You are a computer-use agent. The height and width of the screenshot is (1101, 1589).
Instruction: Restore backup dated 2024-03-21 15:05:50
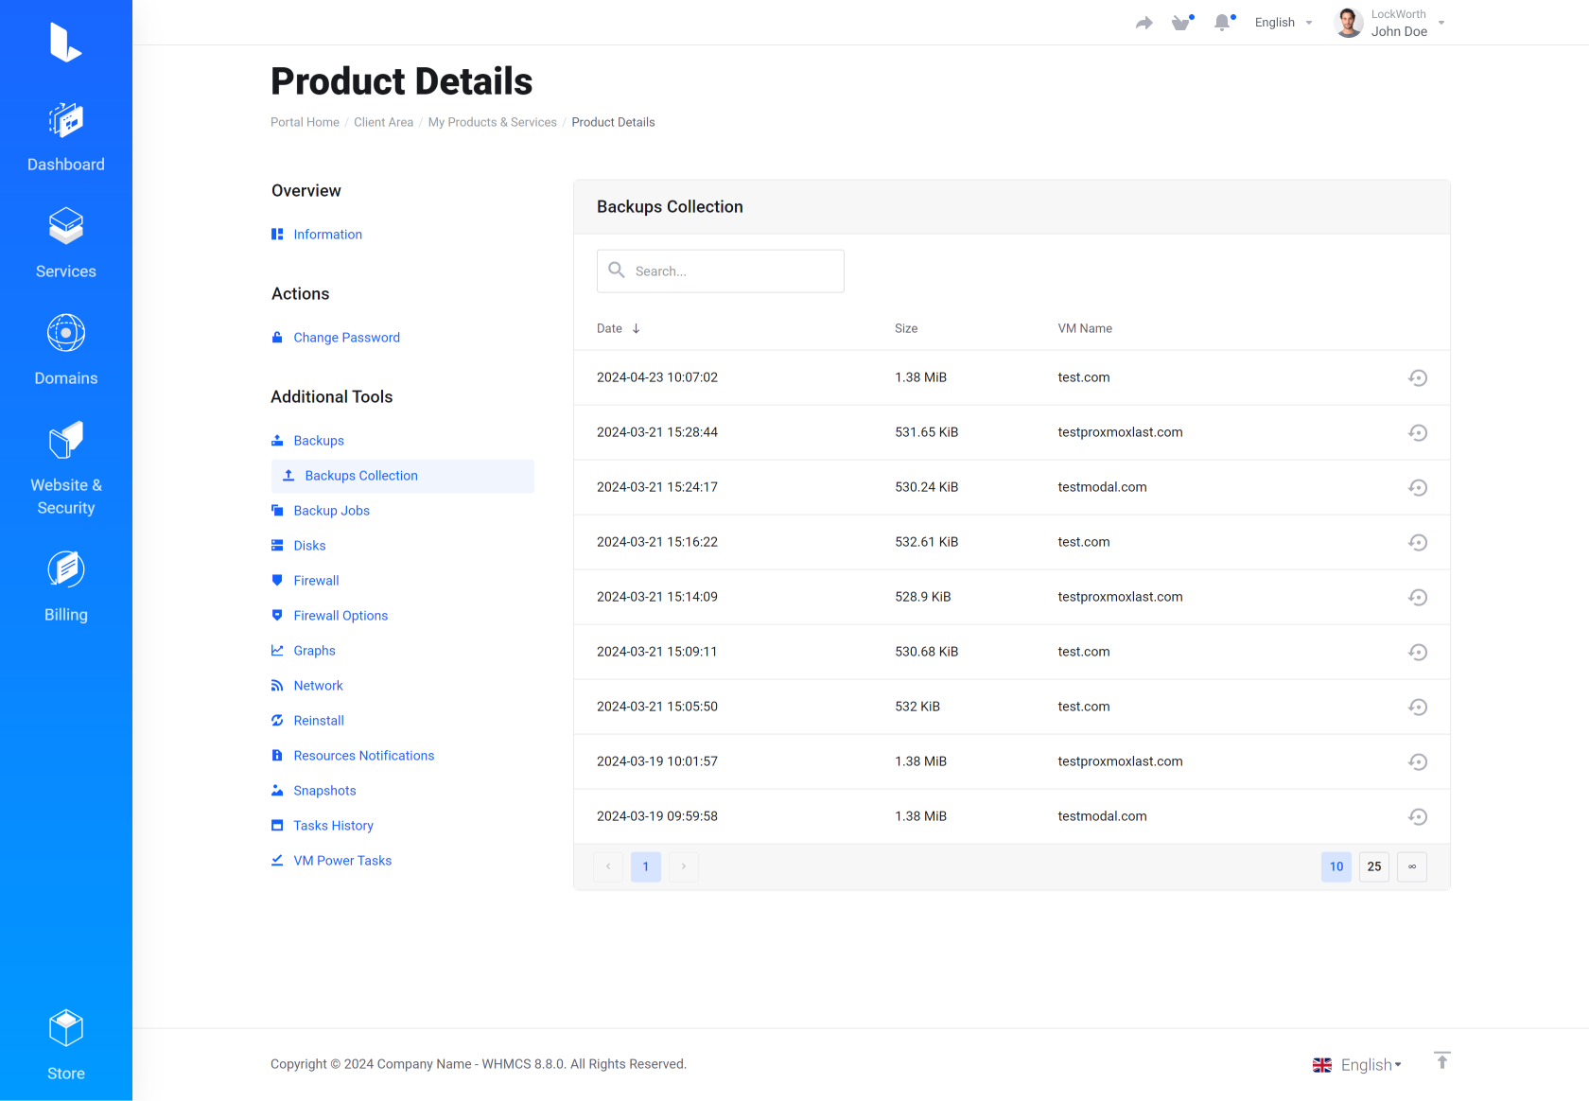pos(1418,707)
